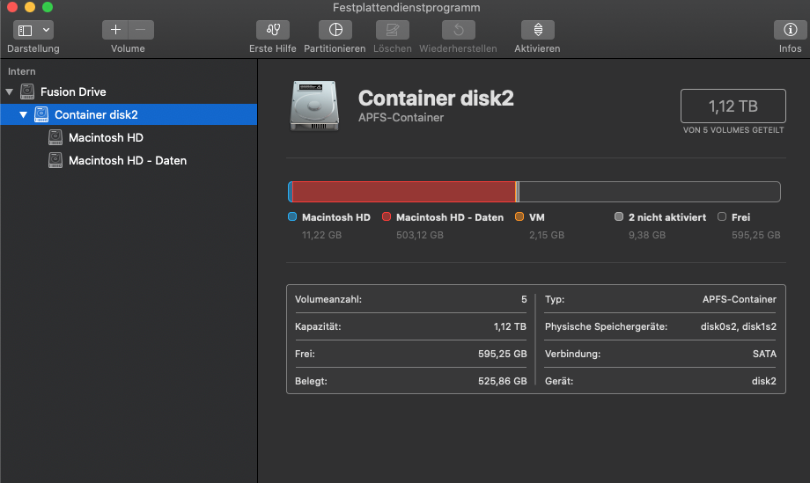Select Macintosh HD - Daten volume
The height and width of the screenshot is (483, 810).
[x=127, y=160]
